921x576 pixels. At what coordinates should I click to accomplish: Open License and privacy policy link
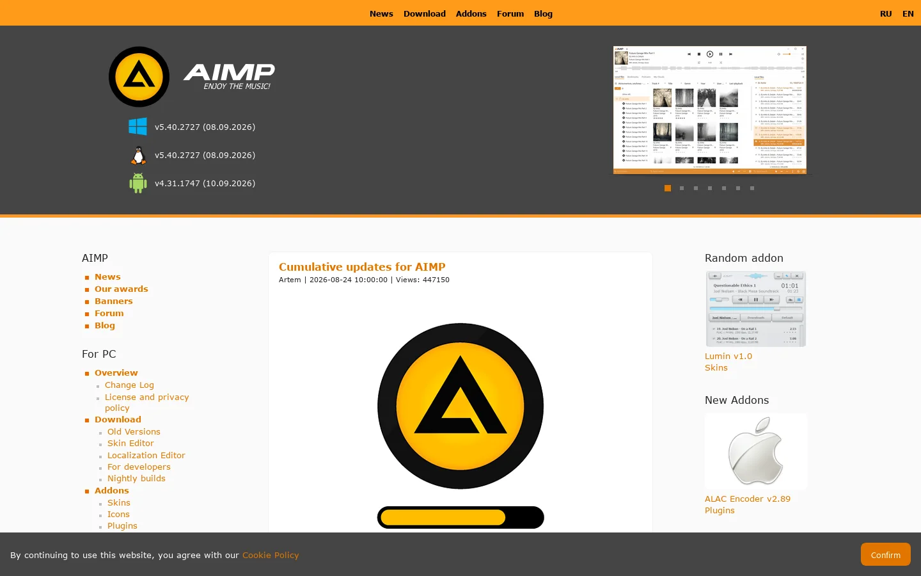pos(147,402)
